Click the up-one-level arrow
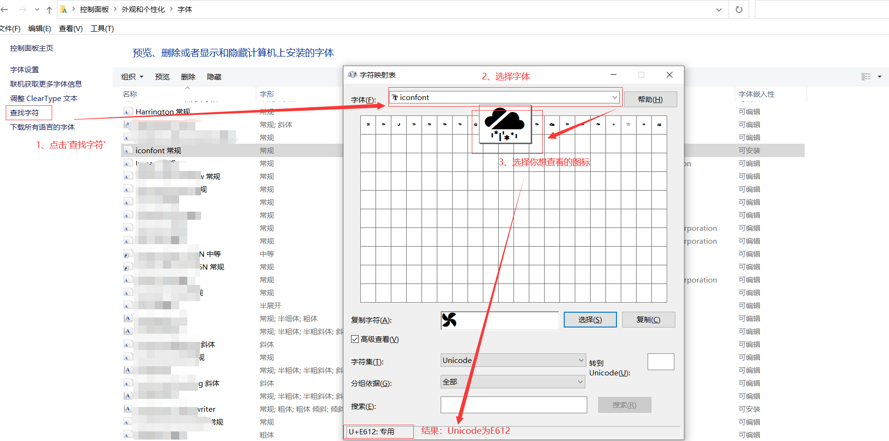The width and height of the screenshot is (889, 441). (49, 10)
